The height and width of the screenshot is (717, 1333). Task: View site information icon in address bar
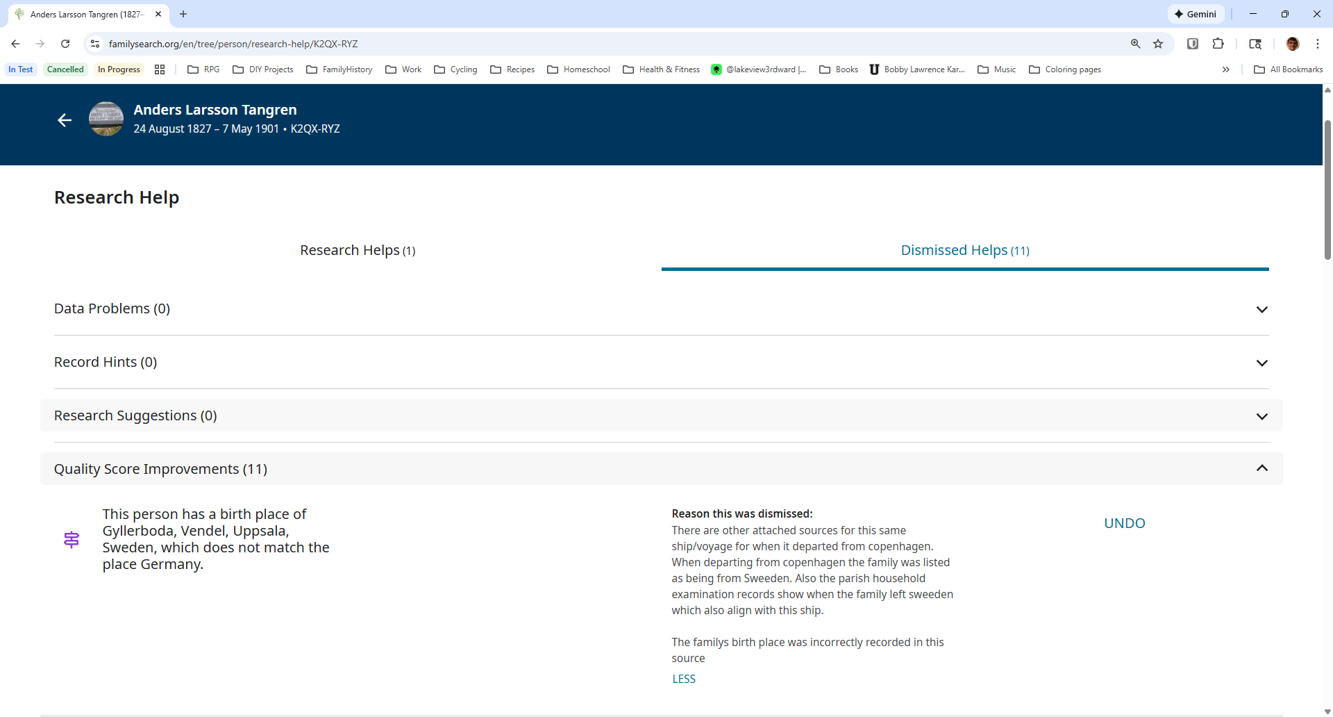95,44
